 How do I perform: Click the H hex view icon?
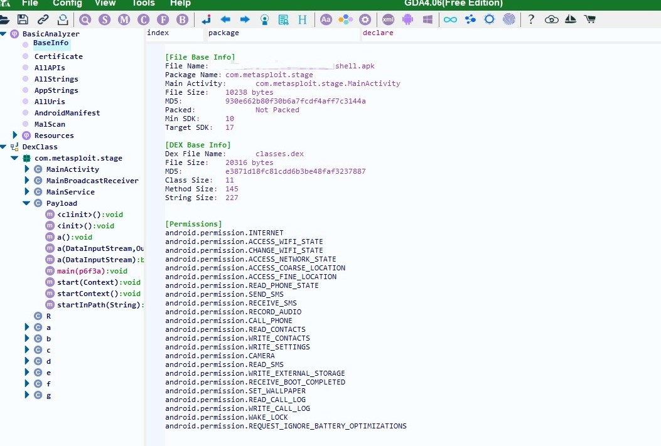[303, 19]
